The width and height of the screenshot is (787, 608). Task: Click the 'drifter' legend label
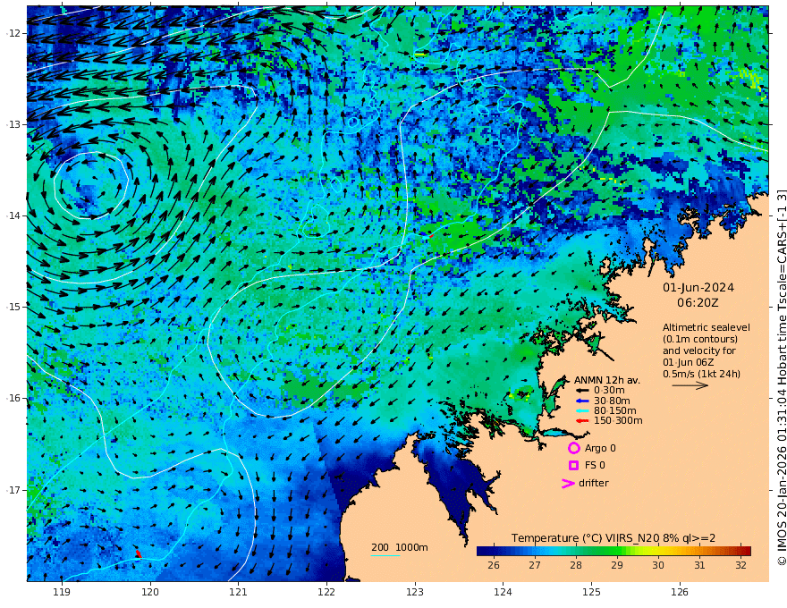point(594,483)
